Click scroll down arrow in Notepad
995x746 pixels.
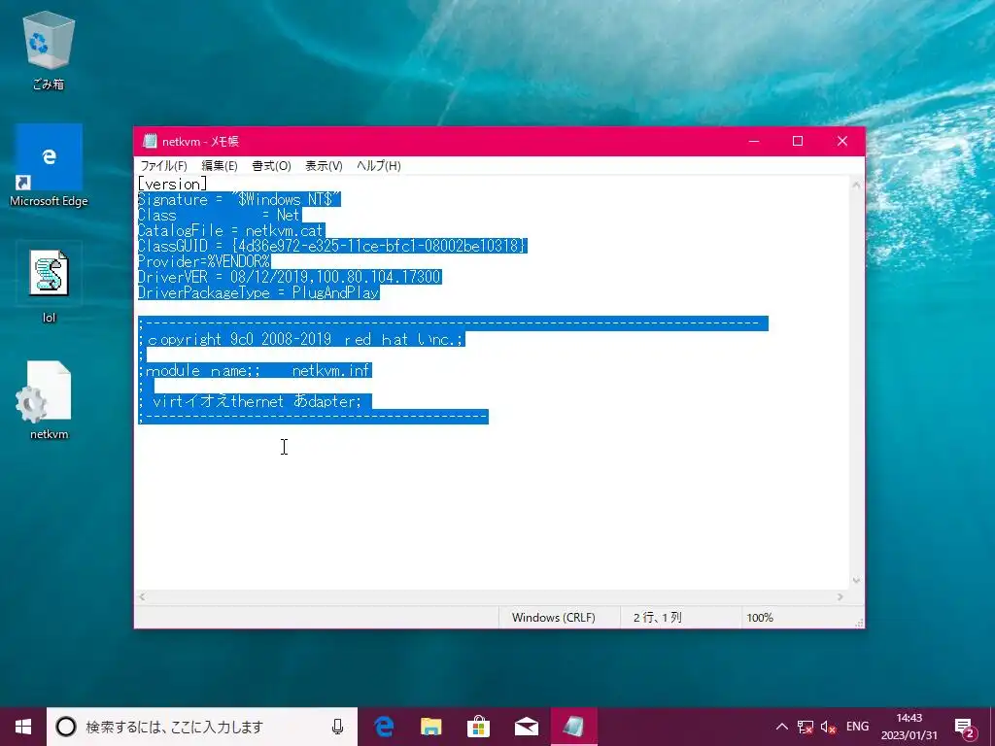pos(856,581)
